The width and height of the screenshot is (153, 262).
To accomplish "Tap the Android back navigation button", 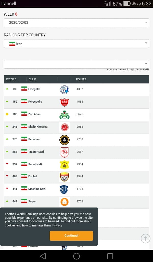I will click(x=43, y=256).
